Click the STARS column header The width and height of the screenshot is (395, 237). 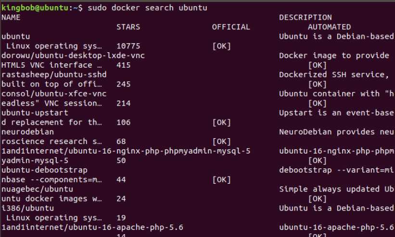click(x=128, y=27)
